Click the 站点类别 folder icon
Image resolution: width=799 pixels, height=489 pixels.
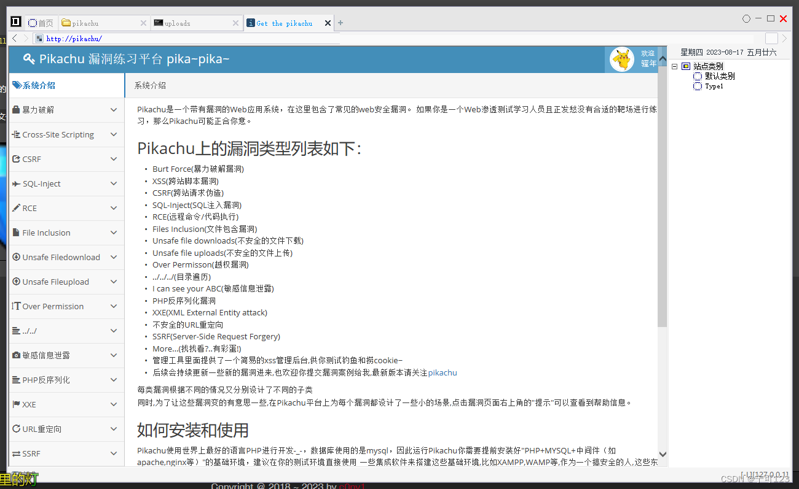coord(686,66)
